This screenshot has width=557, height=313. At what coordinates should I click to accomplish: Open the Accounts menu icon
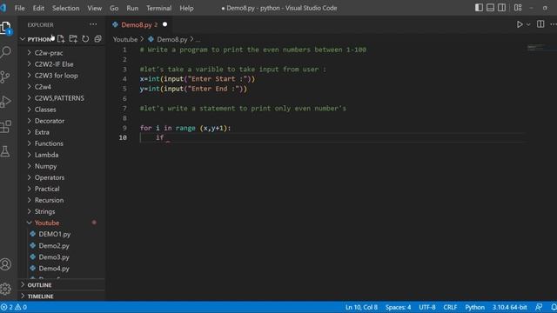(6, 264)
